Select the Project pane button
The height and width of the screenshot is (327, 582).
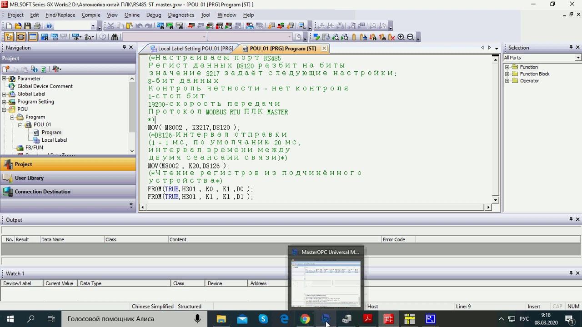[68, 164]
